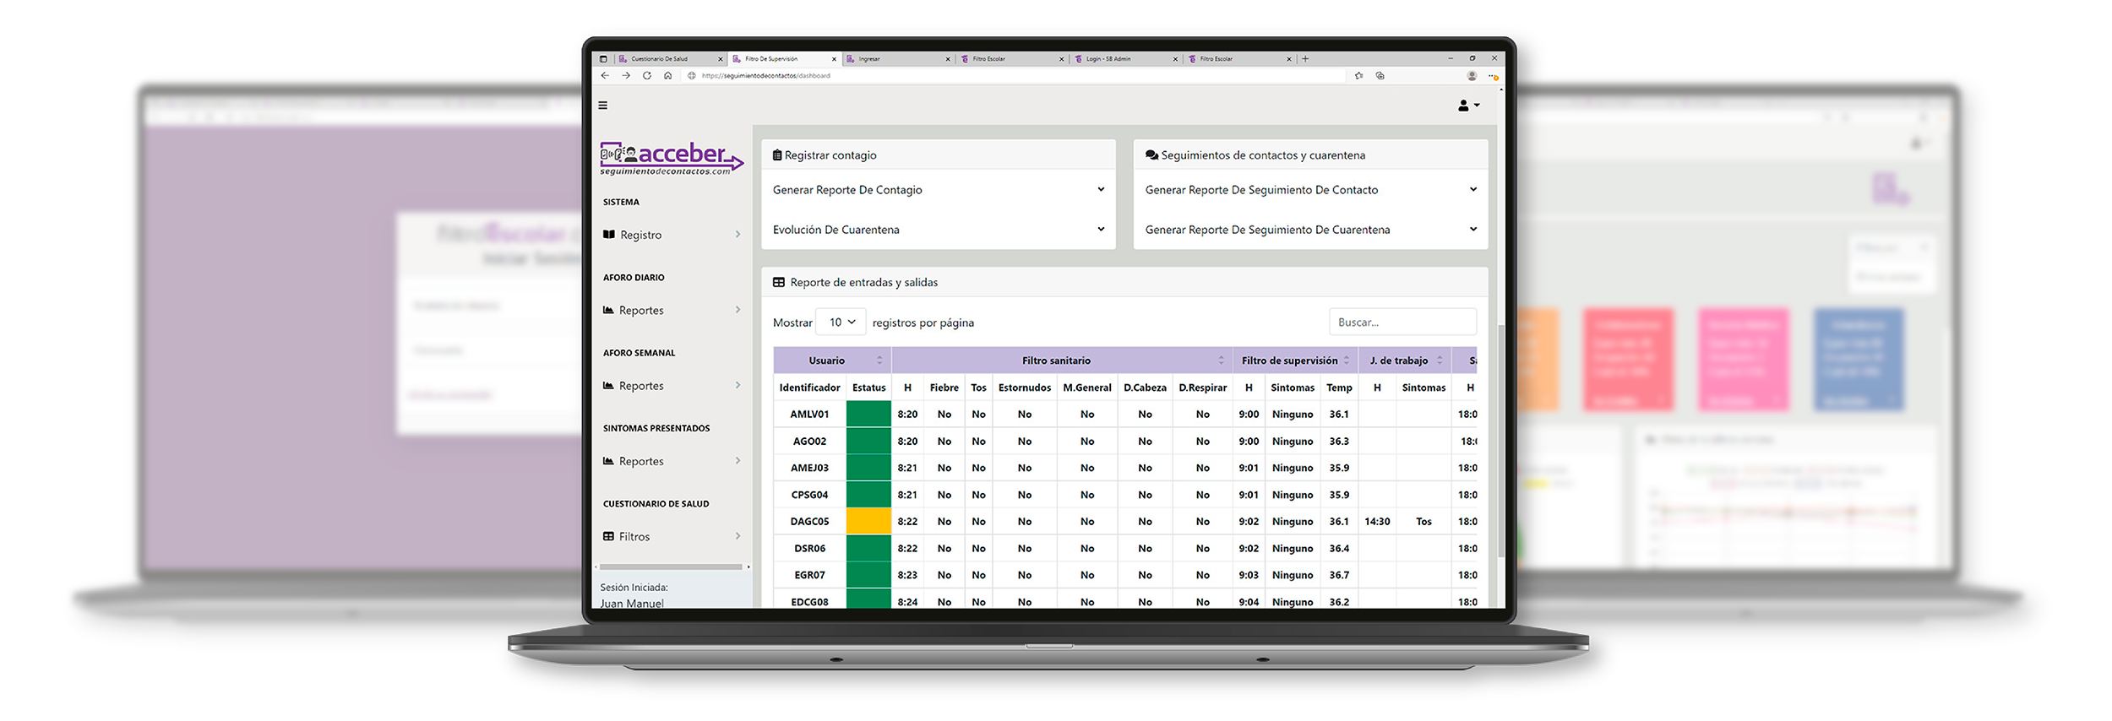2112x721 pixels.
Task: Click the acceber logo
Action: [x=671, y=158]
